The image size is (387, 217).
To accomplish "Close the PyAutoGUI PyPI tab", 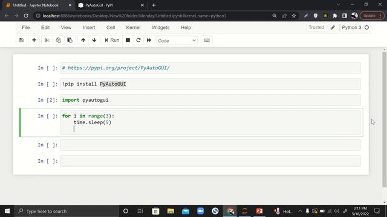I will (x=143, y=5).
